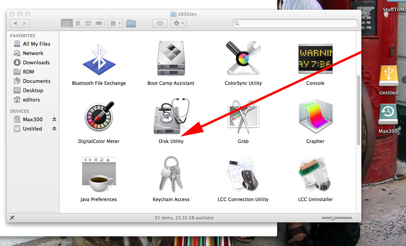Screen dimensions: 406x246
Task: Go back with the left arrow button
Action: (x=15, y=23)
